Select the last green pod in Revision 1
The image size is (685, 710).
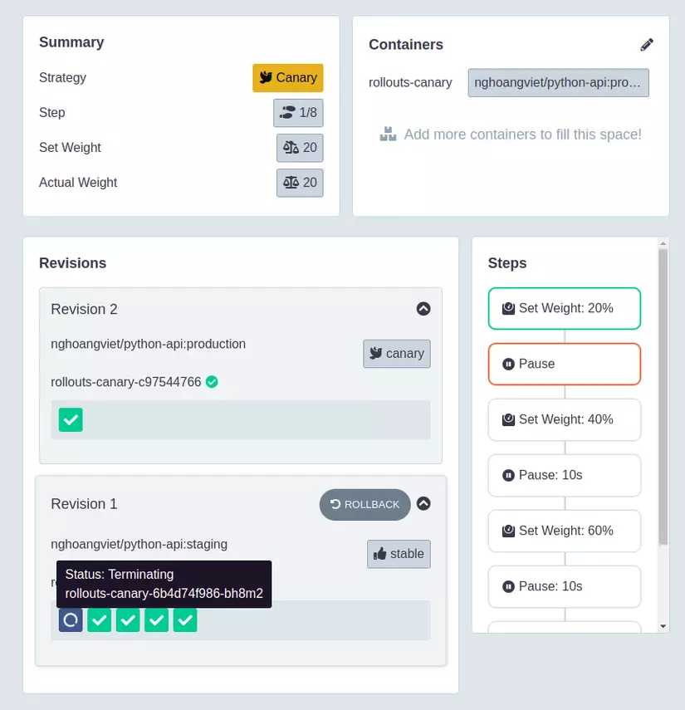coord(185,619)
